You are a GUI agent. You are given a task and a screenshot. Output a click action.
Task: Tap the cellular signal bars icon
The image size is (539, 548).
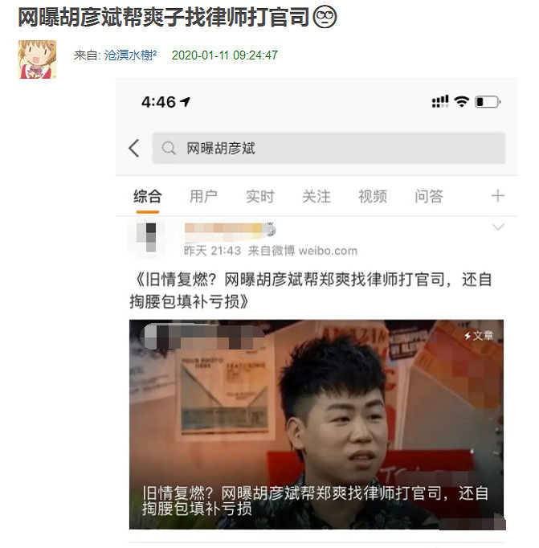pos(440,102)
